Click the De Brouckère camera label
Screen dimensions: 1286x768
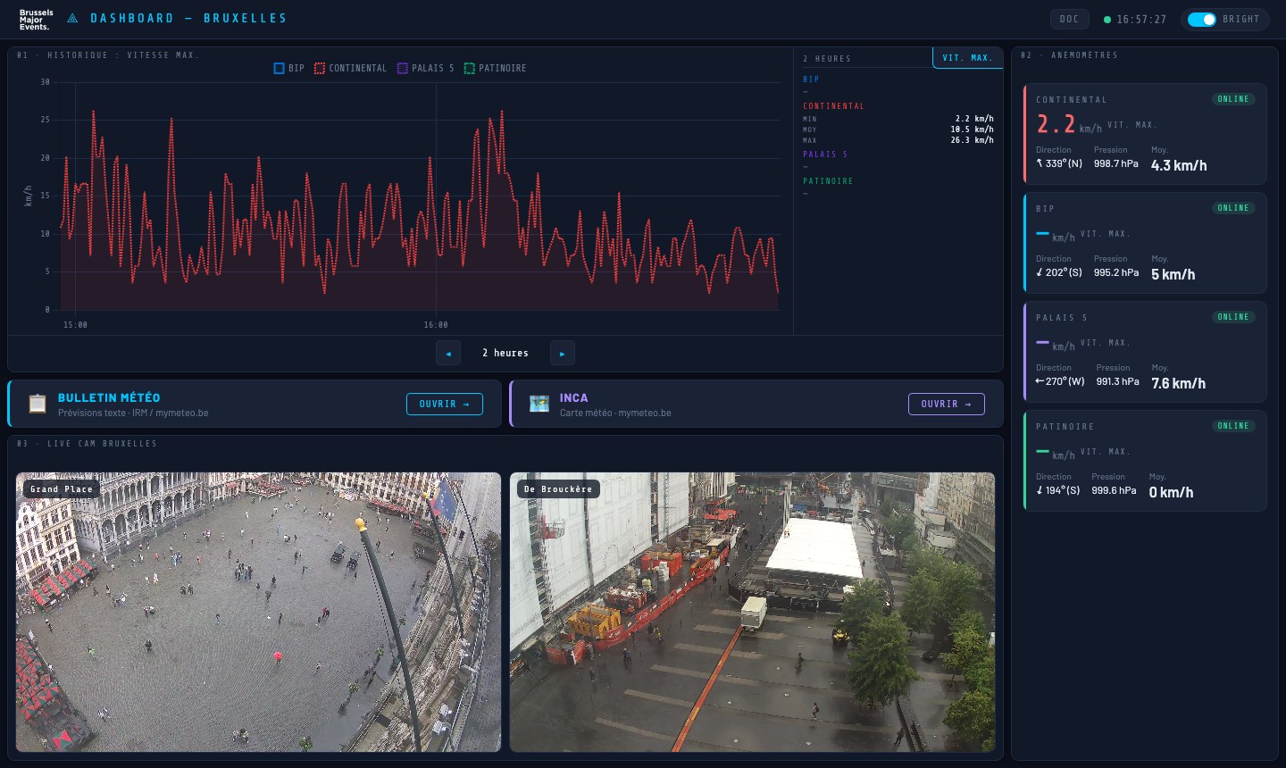click(x=558, y=489)
